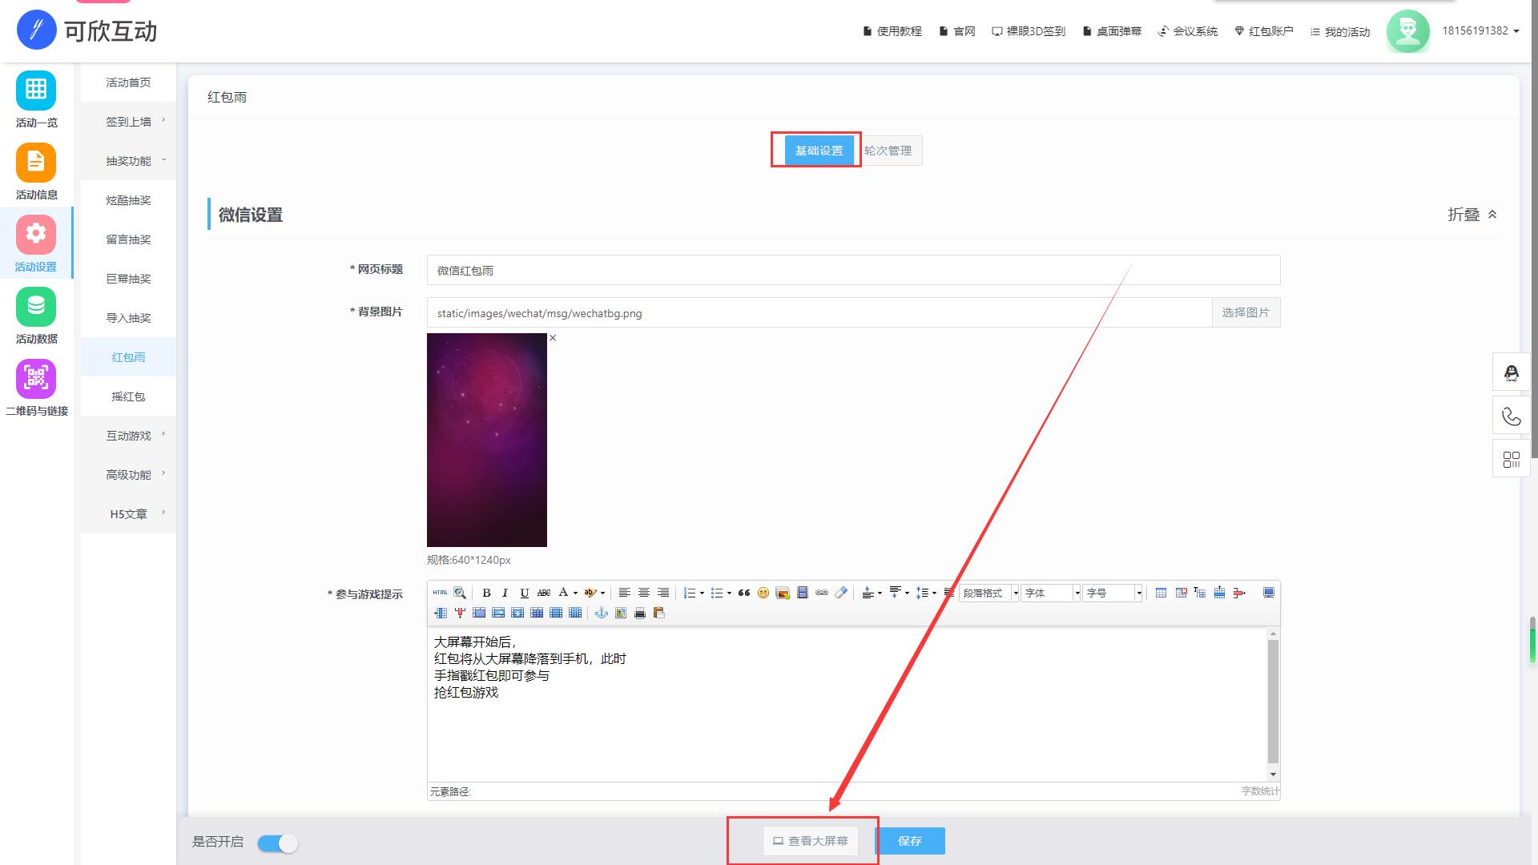1538x865 pixels.
Task: Open 活动数据 sidebar section
Action: (36, 316)
